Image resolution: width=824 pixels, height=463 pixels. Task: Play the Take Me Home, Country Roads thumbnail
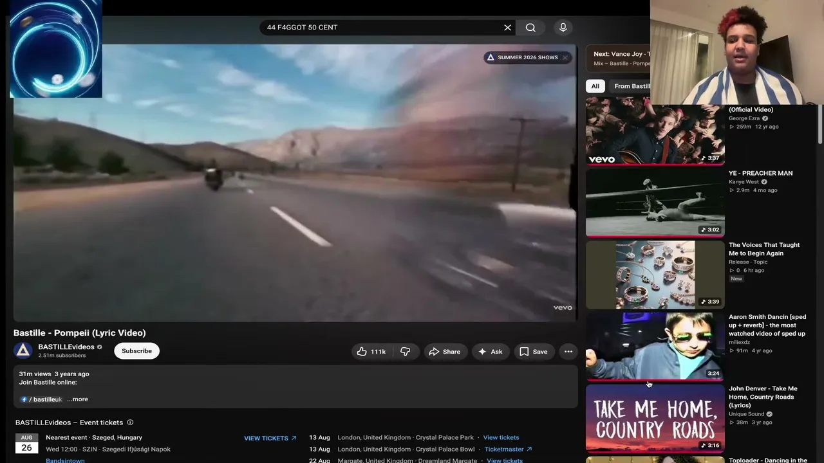point(655,419)
